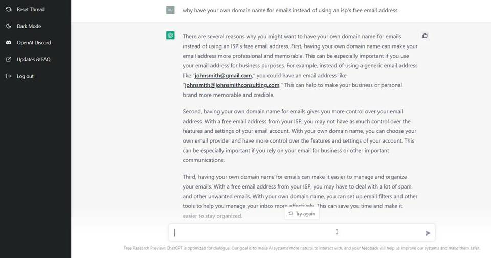Viewport: 491px width, 258px height.
Task: Click the external-link icon beside Updates & FAQ
Action: (x=9, y=59)
